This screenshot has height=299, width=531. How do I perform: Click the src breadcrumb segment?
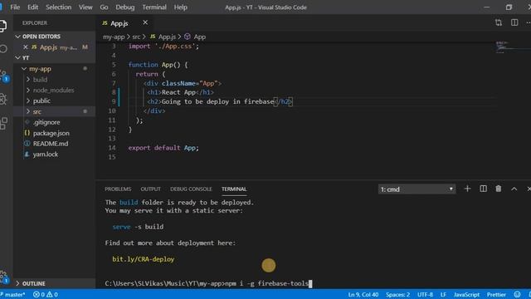[x=136, y=37]
